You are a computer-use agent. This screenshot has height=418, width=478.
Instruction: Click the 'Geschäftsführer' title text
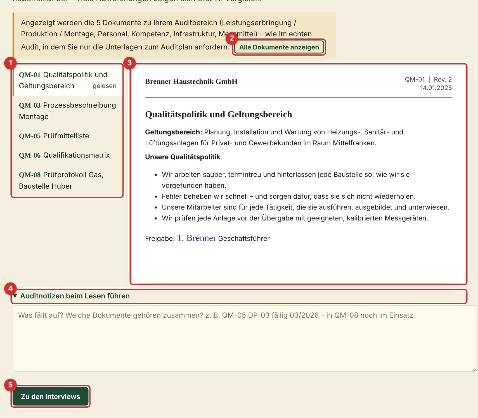(x=244, y=239)
